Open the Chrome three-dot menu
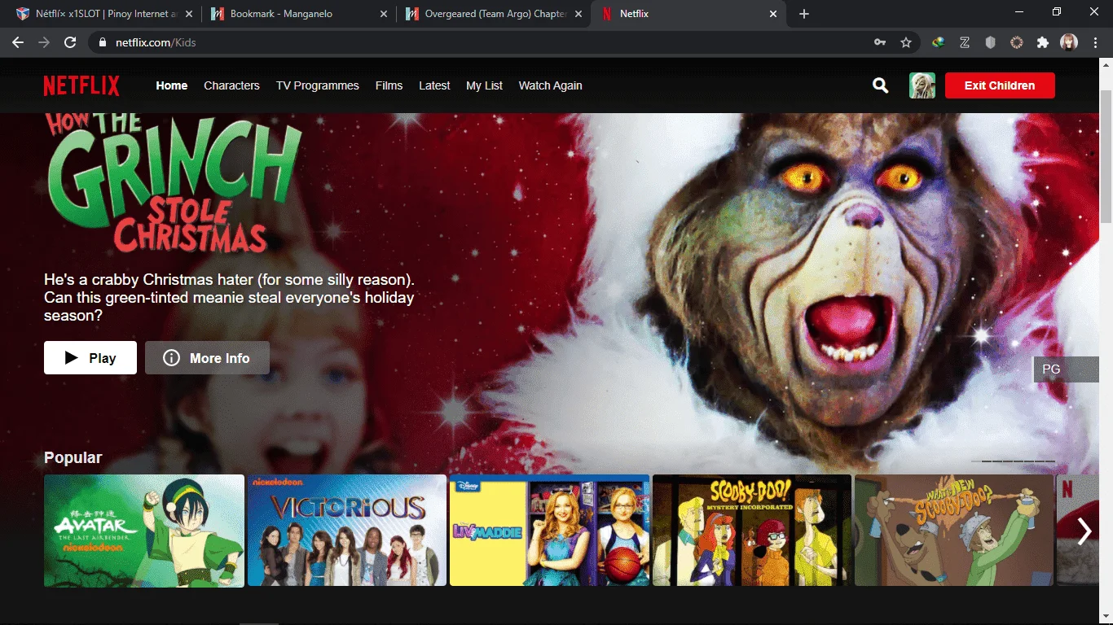1113x625 pixels. point(1095,42)
